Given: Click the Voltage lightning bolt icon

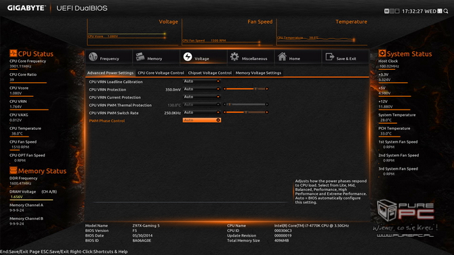Looking at the screenshot, I should point(188,56).
